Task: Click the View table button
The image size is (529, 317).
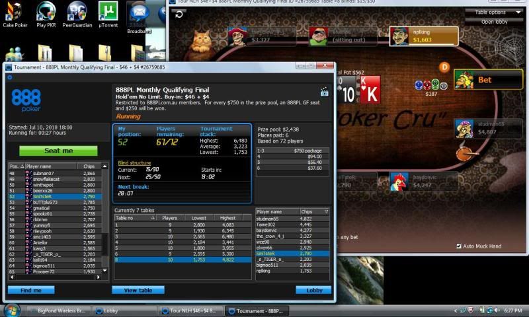Action: [138, 290]
